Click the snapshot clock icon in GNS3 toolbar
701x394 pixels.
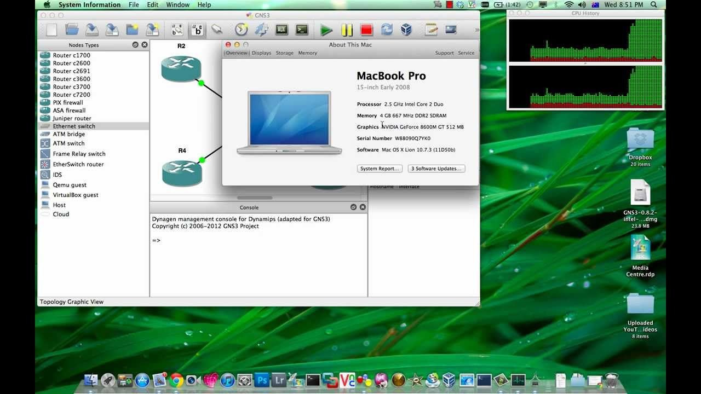click(242, 30)
